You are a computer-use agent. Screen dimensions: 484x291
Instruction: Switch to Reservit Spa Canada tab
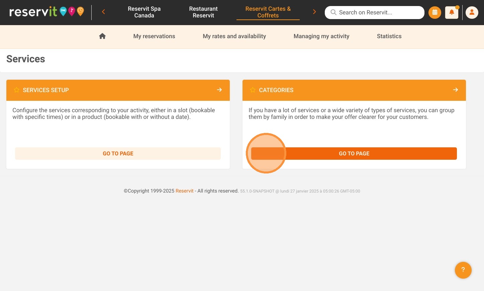click(x=144, y=12)
